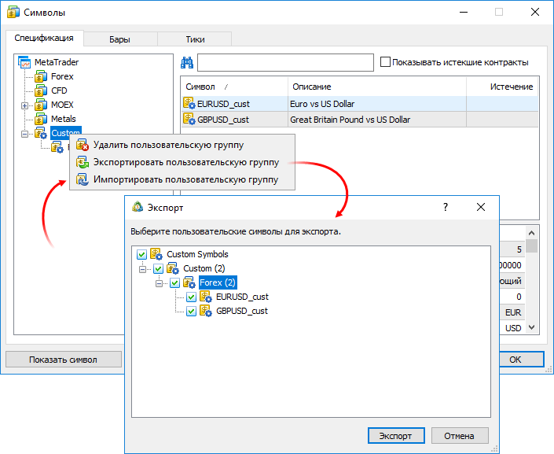Click the symbol search input field

point(285,63)
